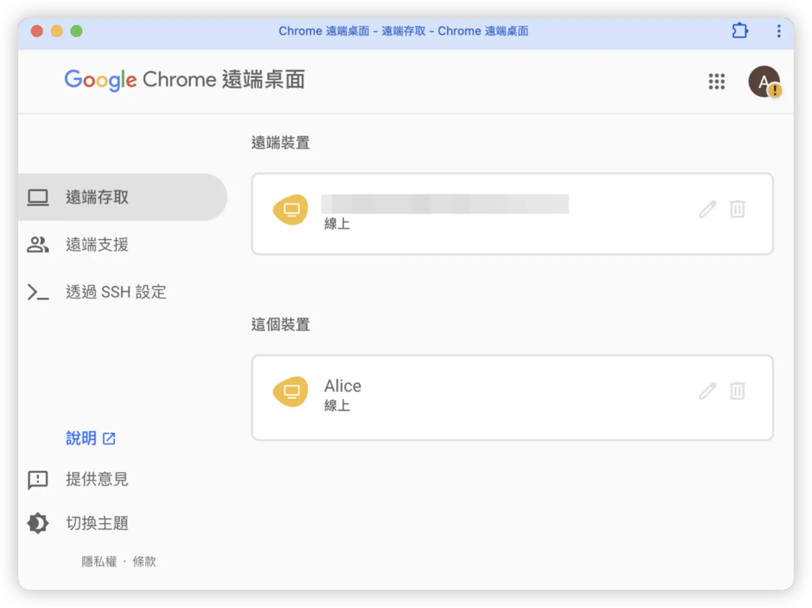Remove Alice device using trash icon
Screen dimensions: 812x608
point(738,391)
